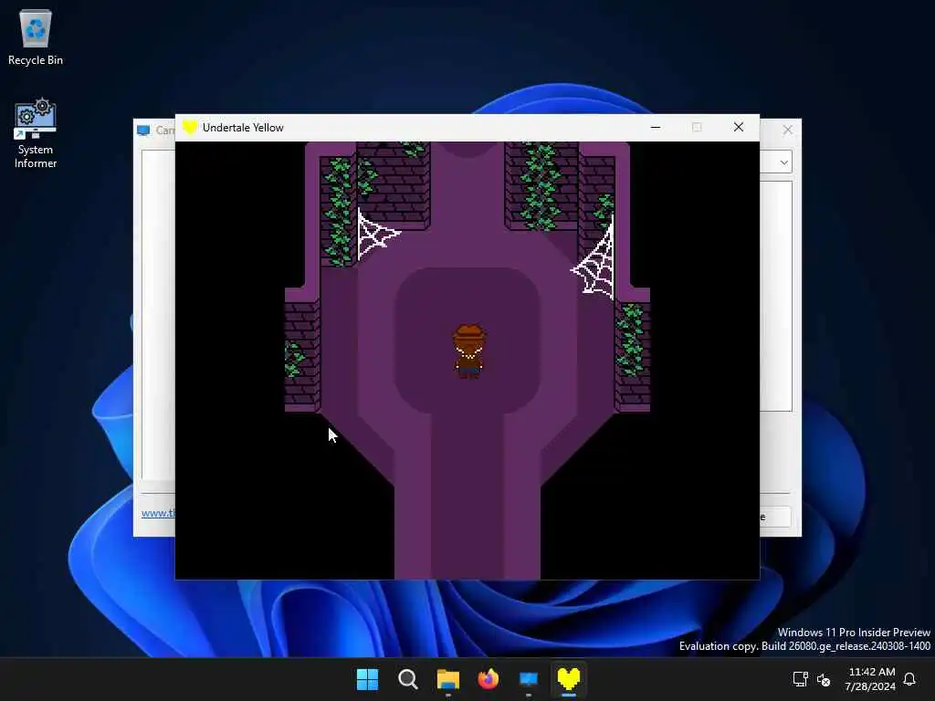Open the Recycle Bin desktop icon
Screen dimensions: 935x701
pos(36,37)
